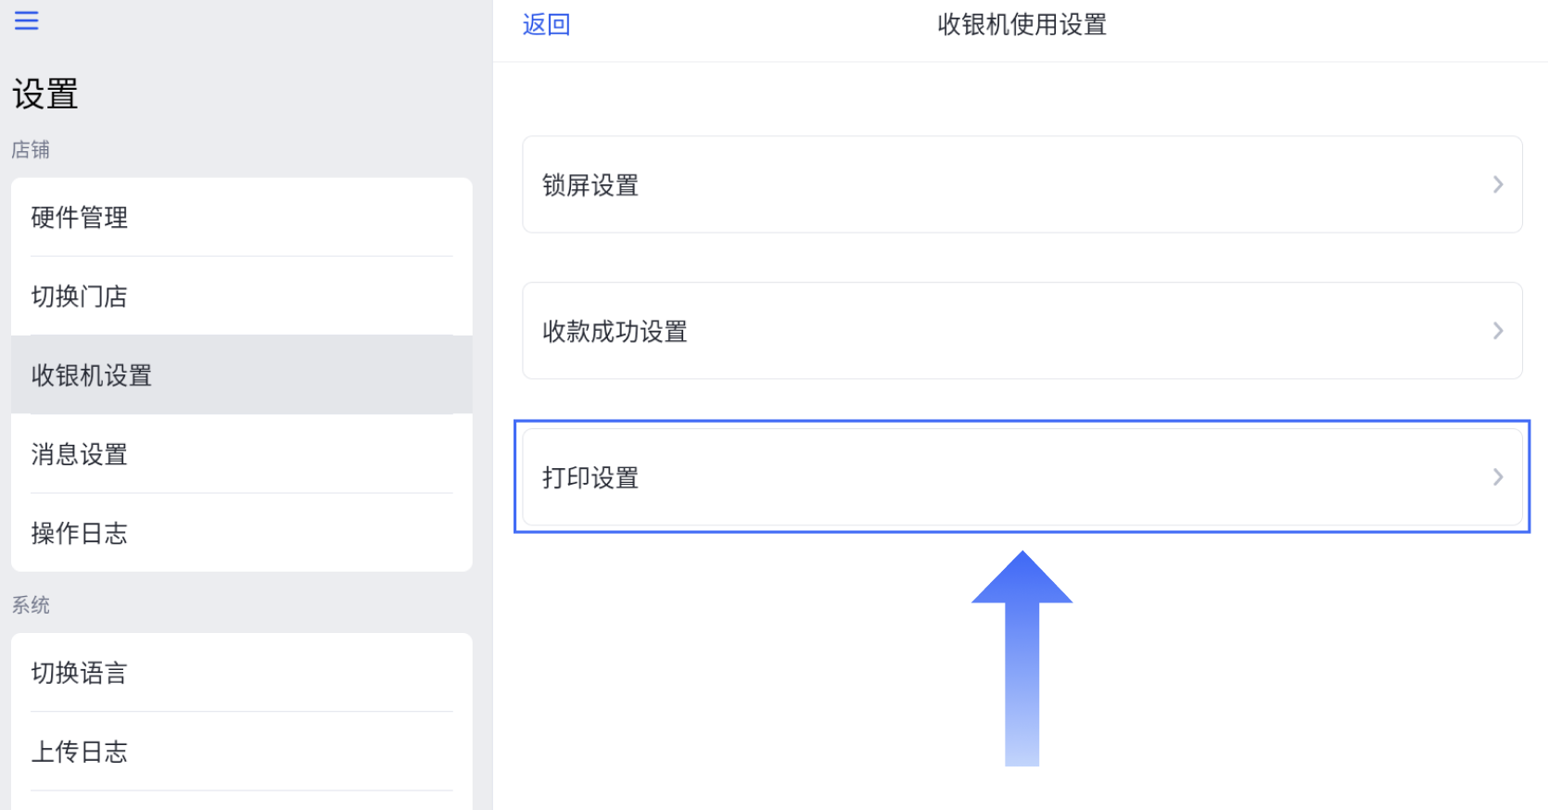Open the hamburger navigation menu

pos(26,20)
